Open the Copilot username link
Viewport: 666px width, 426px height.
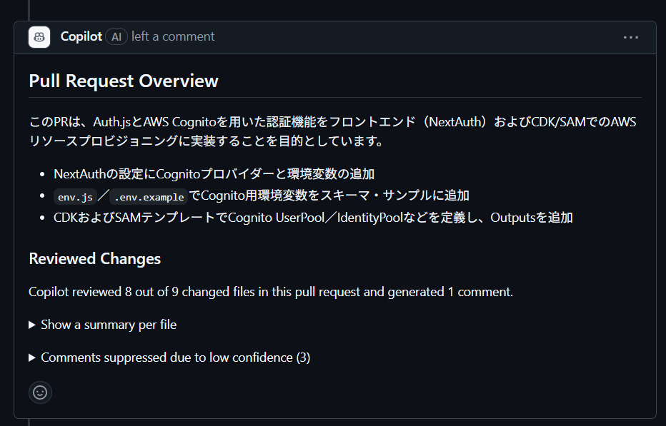81,37
